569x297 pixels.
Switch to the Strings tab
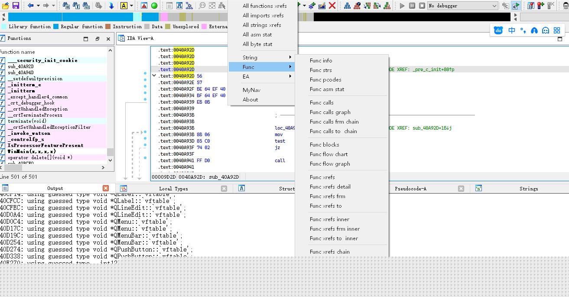tap(528, 189)
